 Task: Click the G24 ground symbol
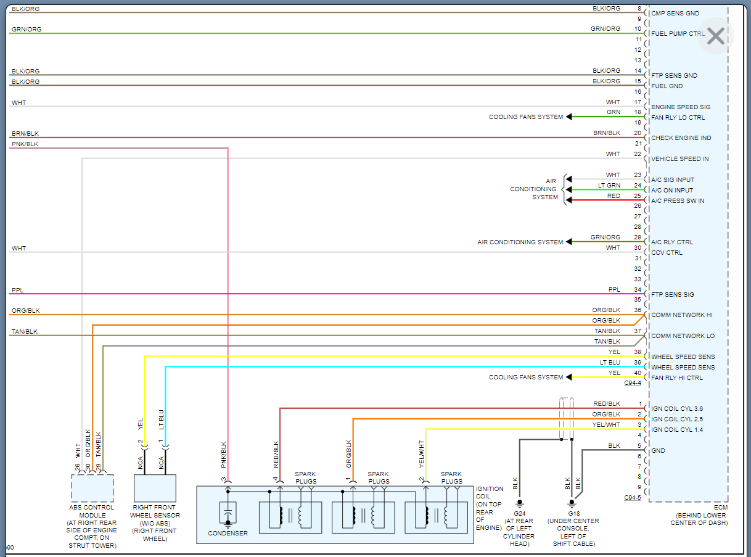click(520, 502)
